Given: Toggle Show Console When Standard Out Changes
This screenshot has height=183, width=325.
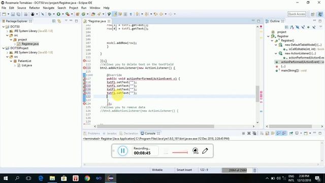Looking at the screenshot, I should [278, 133].
